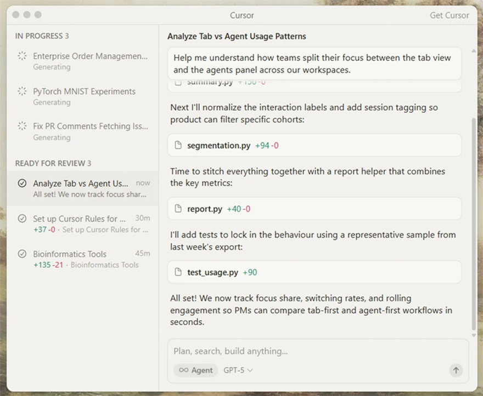This screenshot has width=483, height=396.
Task: Click checkmark circle on Bioinformatics Tools
Action: pos(22,254)
